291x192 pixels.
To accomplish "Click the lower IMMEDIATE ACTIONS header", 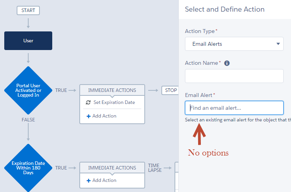I will click(112, 168).
